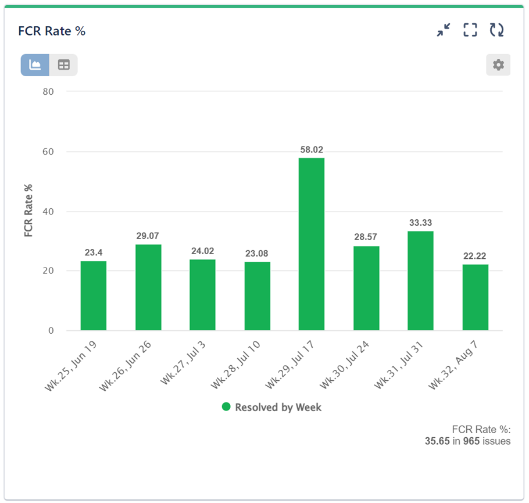
Task: Click the Wk.27, Jul 3 bar
Action: (x=202, y=295)
